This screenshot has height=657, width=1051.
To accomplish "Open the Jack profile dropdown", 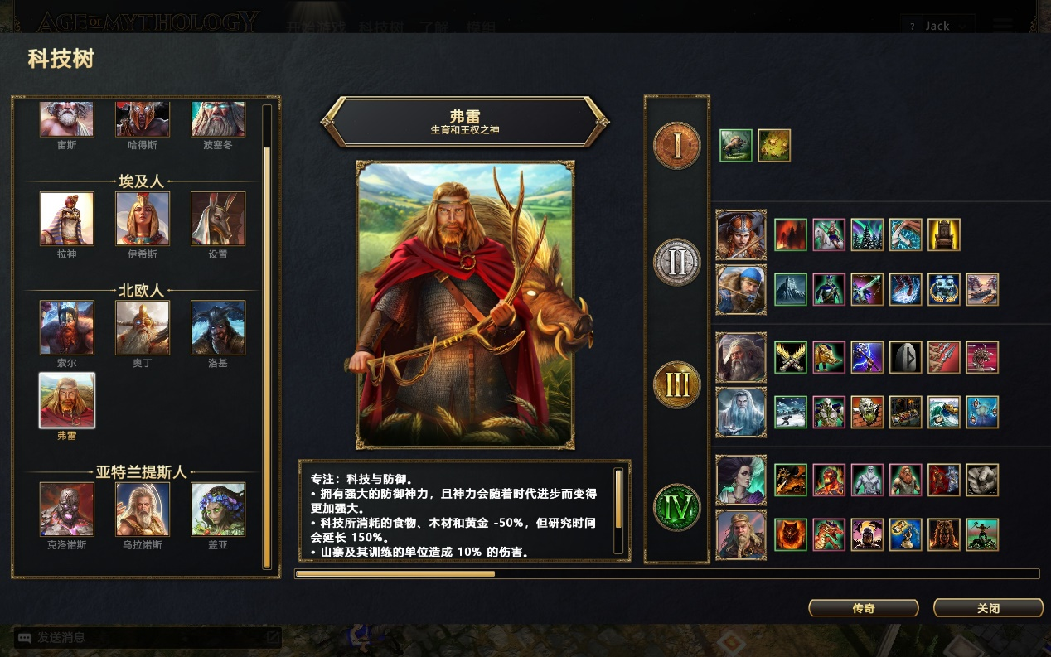I will pos(937,26).
